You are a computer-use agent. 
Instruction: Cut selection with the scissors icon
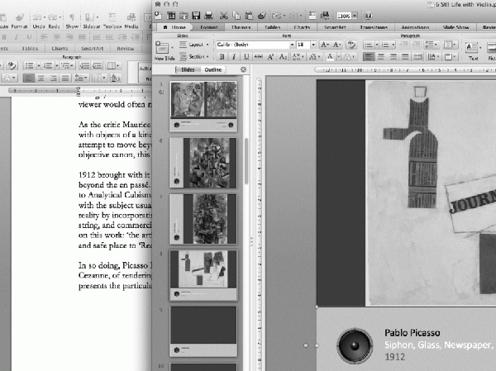224,16
